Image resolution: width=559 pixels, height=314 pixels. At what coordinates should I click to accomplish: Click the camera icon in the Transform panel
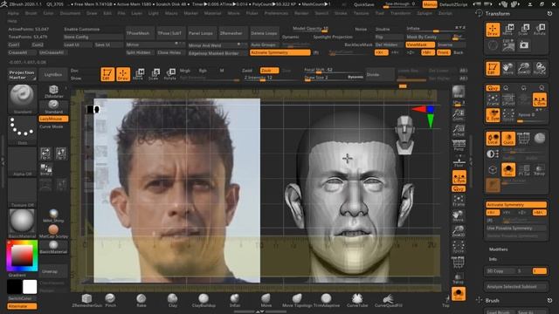click(x=524, y=45)
